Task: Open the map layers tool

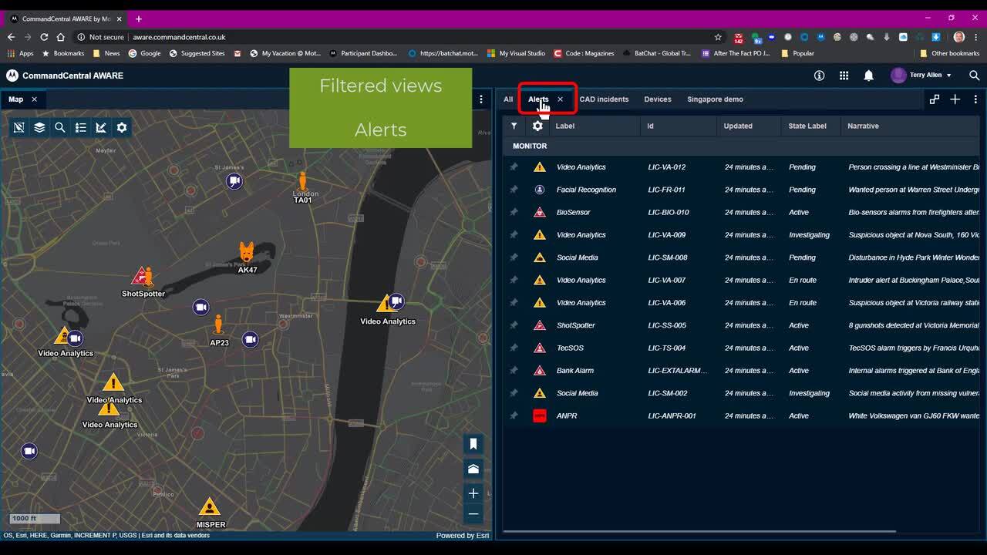Action: (x=39, y=128)
